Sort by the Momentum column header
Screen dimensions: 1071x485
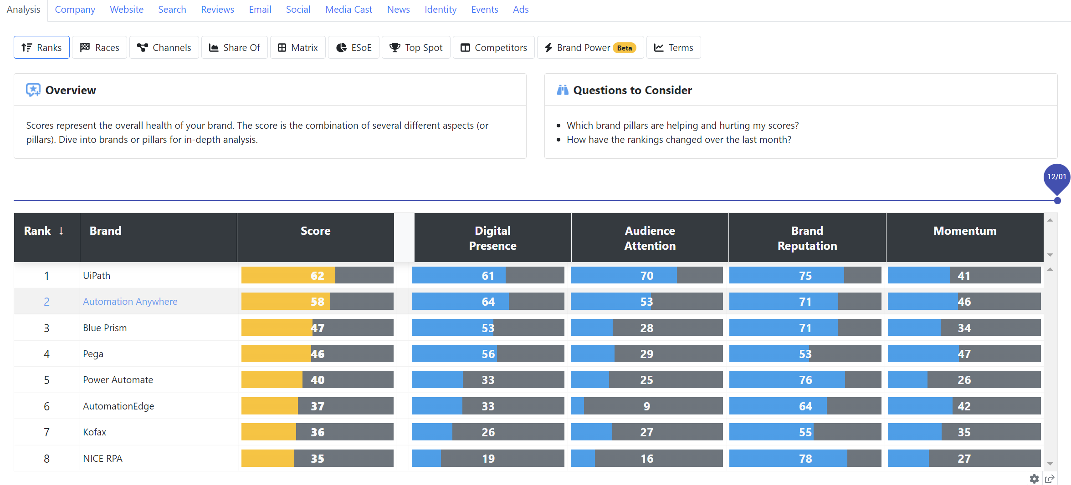pyautogui.click(x=964, y=231)
